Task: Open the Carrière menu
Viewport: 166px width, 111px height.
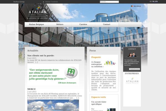Action: coord(83,24)
